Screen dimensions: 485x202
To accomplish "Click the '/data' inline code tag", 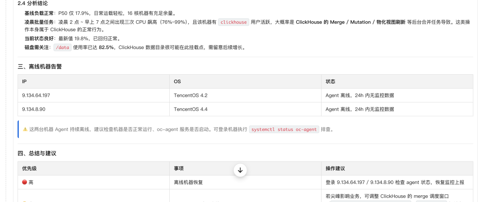I will pos(62,47).
